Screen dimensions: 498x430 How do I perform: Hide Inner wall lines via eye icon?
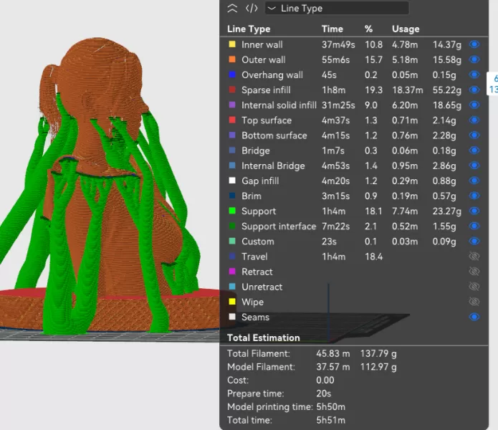click(473, 44)
